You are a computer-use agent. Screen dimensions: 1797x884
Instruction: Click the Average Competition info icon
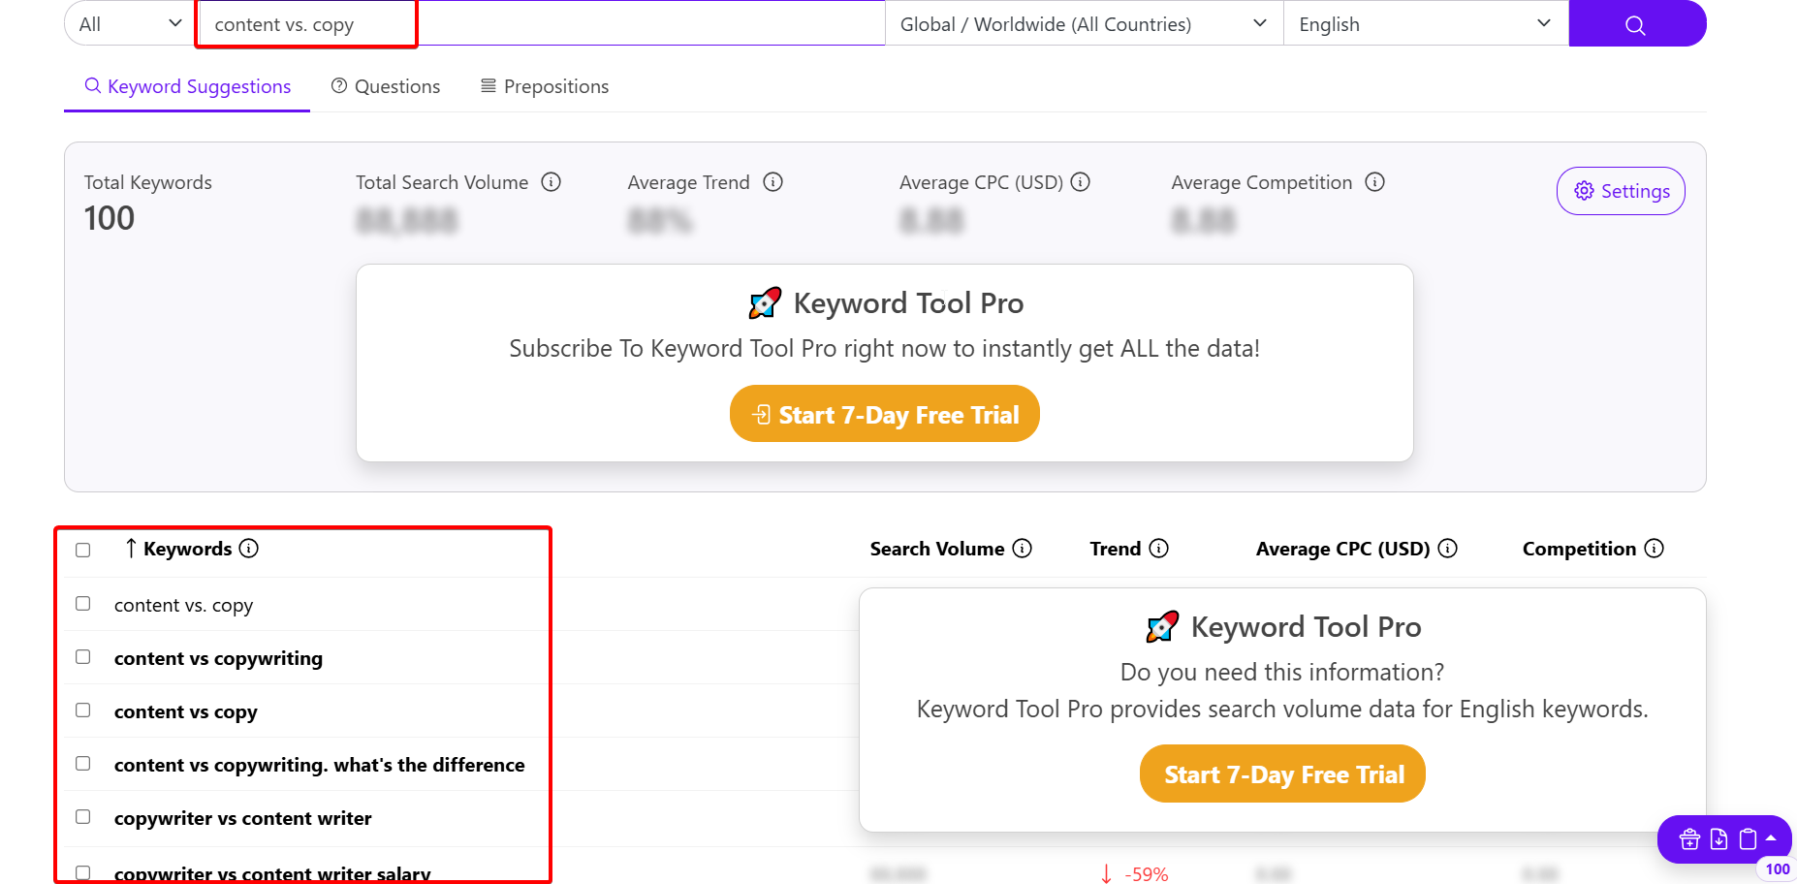(1375, 182)
